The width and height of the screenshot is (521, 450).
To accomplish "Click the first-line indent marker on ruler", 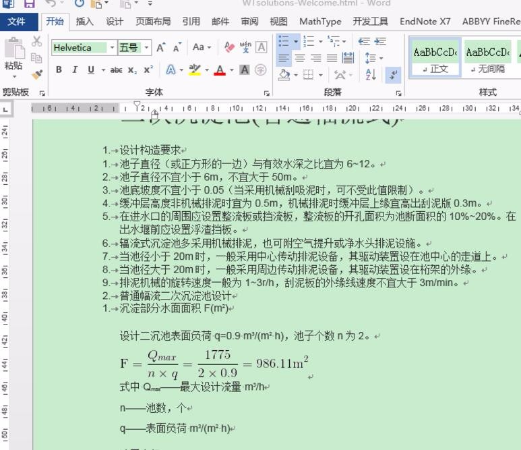I will pos(137,105).
